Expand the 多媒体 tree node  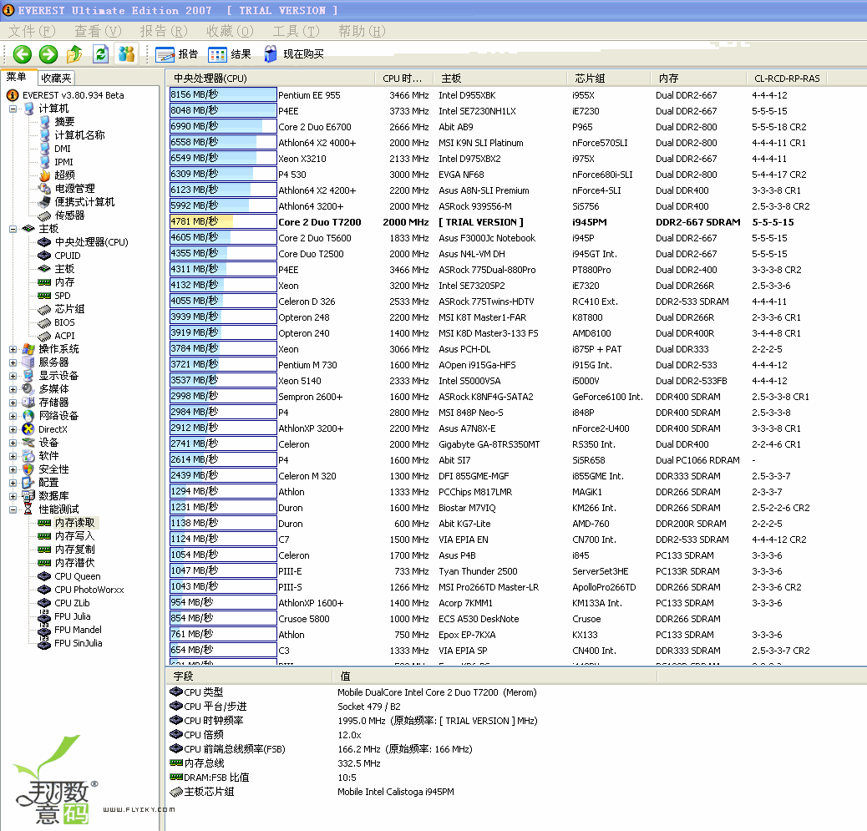[13, 389]
